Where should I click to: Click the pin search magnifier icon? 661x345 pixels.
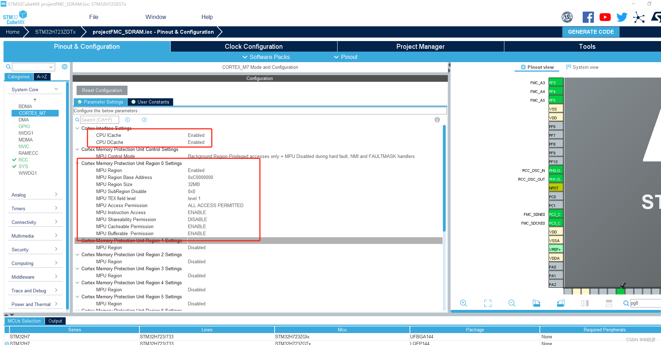point(626,303)
